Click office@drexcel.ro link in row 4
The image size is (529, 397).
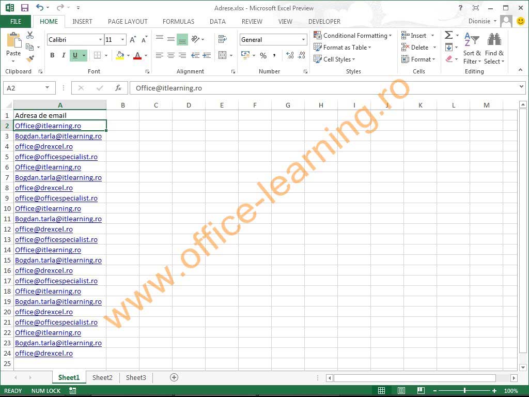[44, 146]
